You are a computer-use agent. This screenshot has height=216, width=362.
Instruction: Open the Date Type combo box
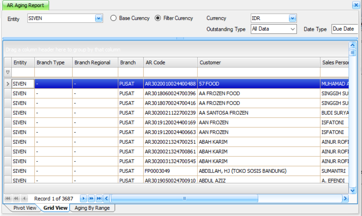point(344,29)
